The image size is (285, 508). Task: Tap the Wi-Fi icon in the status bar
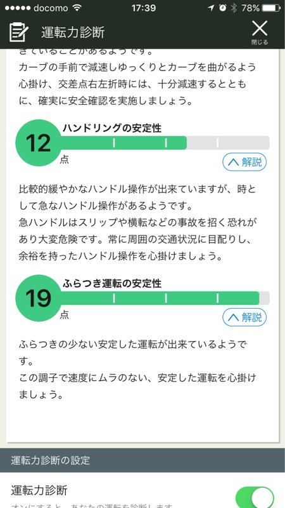point(77,8)
